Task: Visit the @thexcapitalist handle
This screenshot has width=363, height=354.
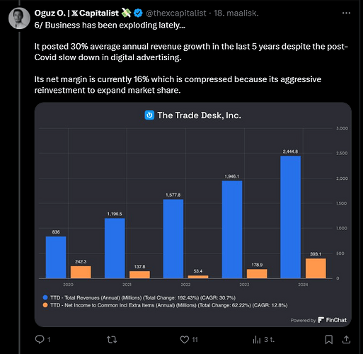Action: pyautogui.click(x=176, y=13)
